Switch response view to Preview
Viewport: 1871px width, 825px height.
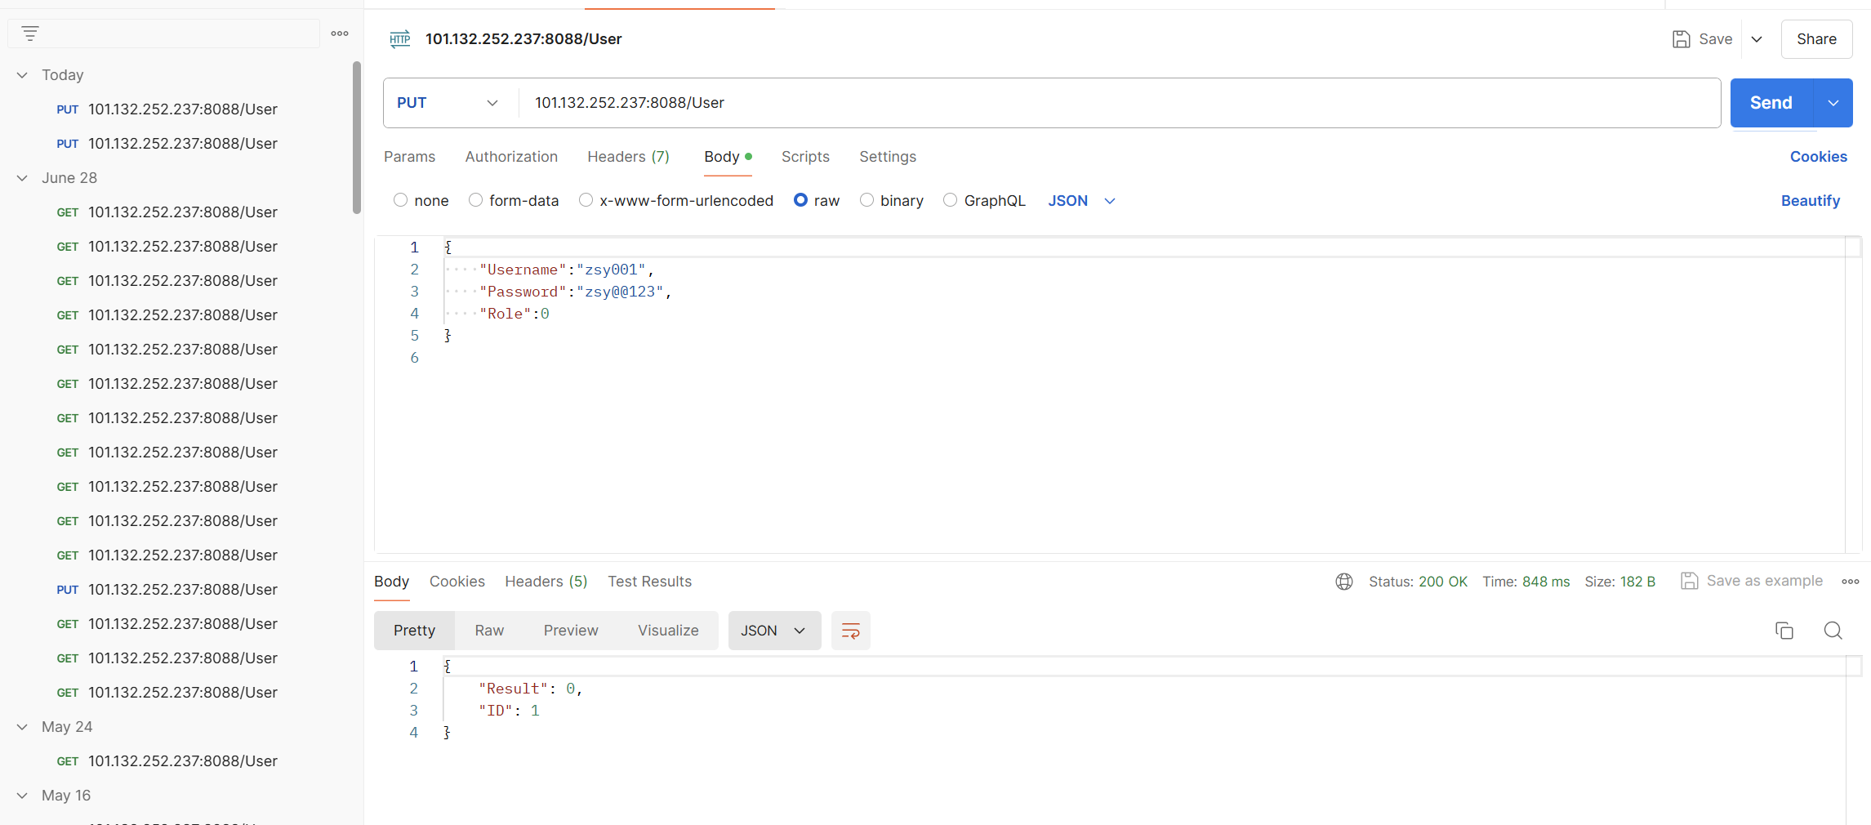click(x=571, y=631)
